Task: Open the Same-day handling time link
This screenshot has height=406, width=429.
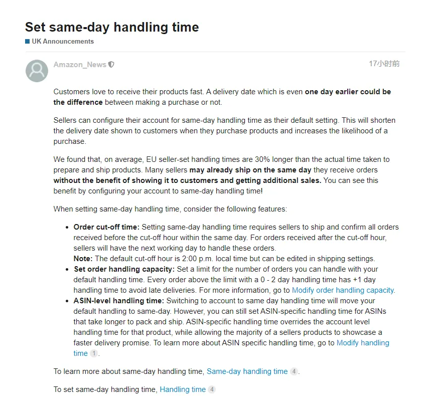Action: click(x=247, y=371)
